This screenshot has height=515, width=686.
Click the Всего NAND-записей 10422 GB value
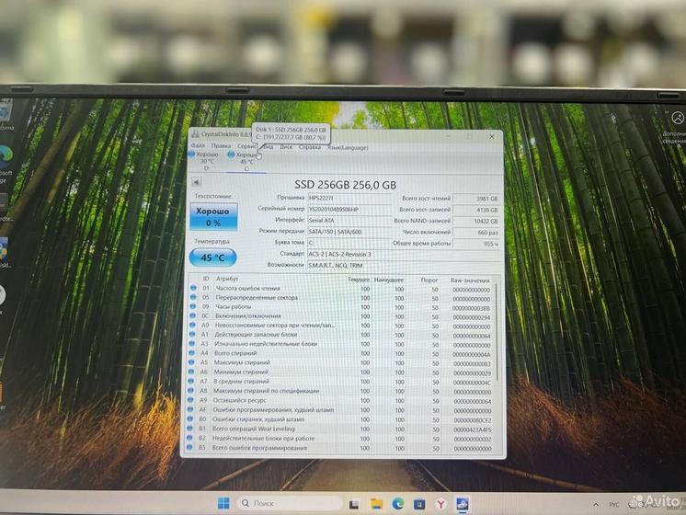pyautogui.click(x=476, y=222)
